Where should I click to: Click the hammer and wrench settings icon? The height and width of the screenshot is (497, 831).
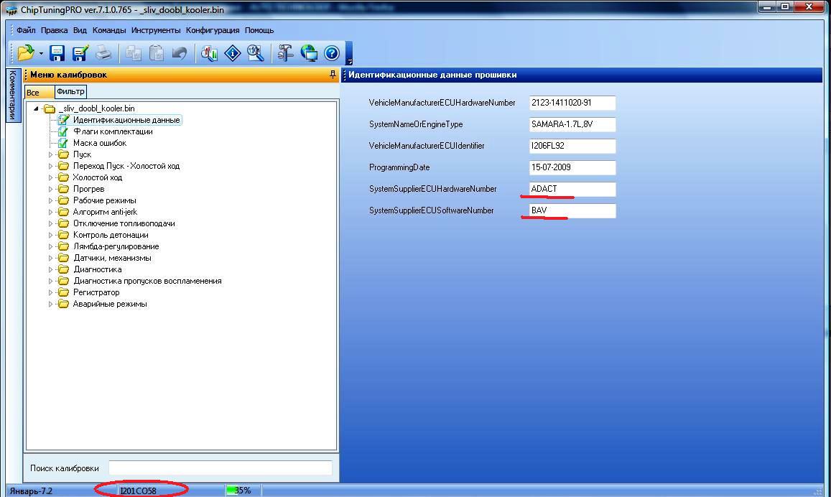(x=286, y=53)
